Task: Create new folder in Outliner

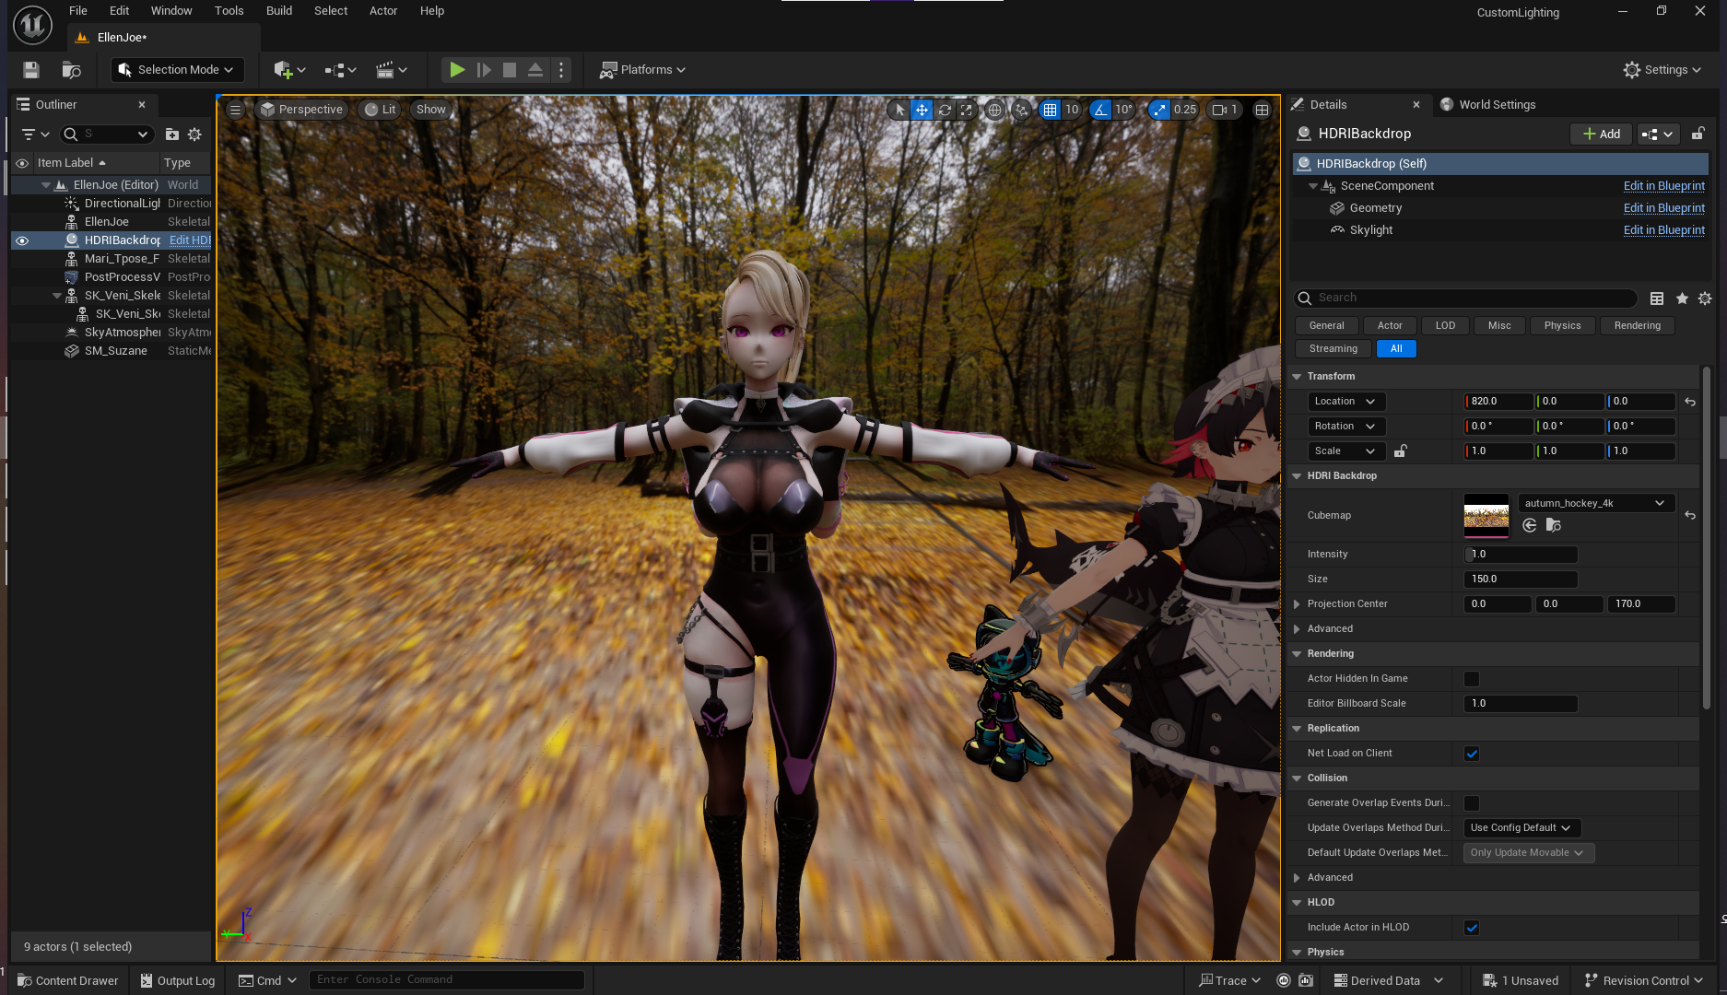Action: pyautogui.click(x=172, y=135)
